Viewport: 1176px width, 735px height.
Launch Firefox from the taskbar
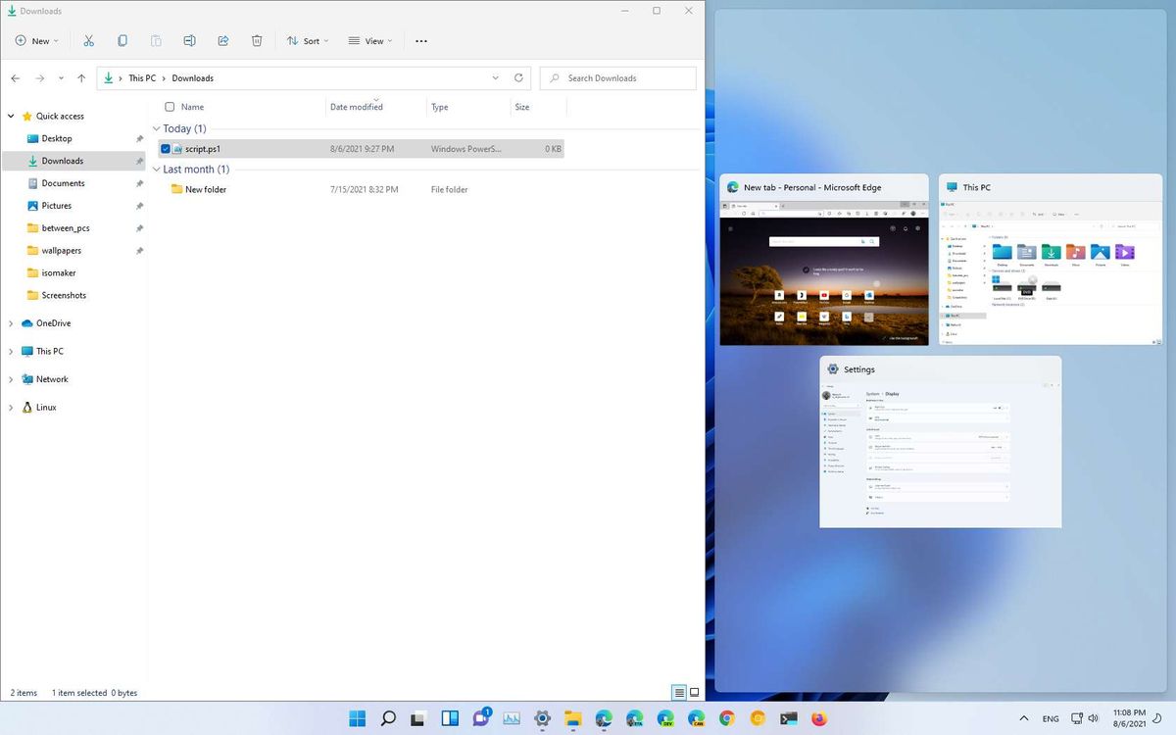(818, 718)
